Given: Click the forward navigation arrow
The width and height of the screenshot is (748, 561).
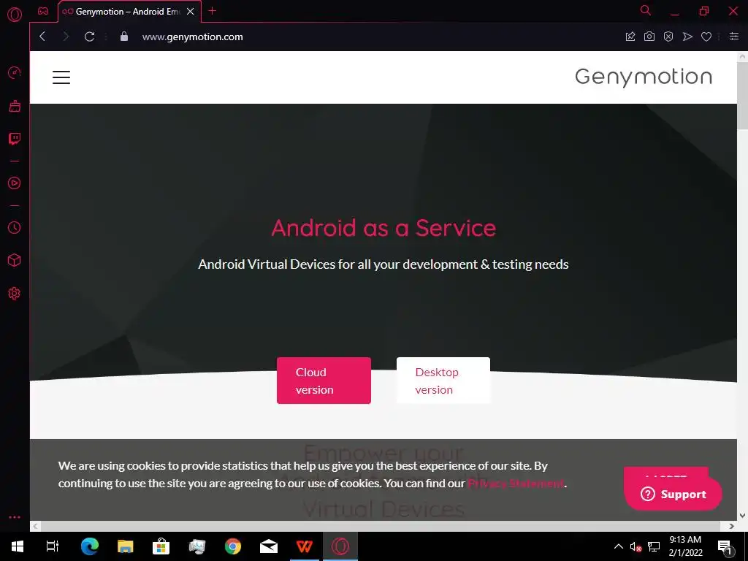Looking at the screenshot, I should tap(66, 37).
